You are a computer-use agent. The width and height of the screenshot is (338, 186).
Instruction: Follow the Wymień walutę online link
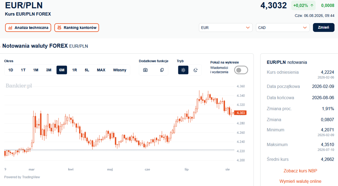tap(300, 181)
